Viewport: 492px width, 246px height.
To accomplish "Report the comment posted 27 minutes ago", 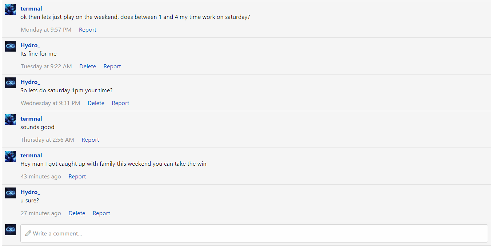I will 101,213.
